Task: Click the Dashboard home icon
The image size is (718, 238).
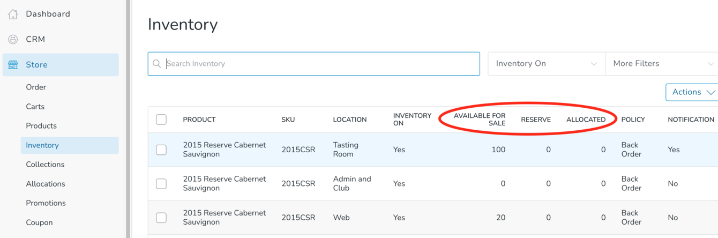Action: (x=13, y=14)
